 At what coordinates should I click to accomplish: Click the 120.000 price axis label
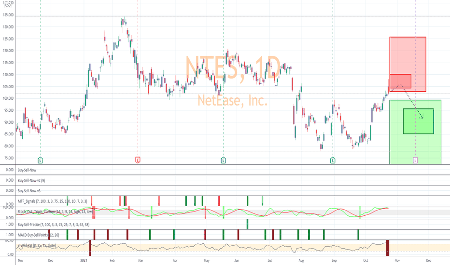click(8, 51)
